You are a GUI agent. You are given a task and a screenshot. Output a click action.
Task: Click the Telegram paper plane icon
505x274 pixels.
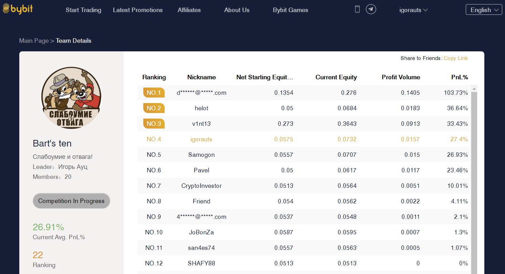click(x=371, y=9)
